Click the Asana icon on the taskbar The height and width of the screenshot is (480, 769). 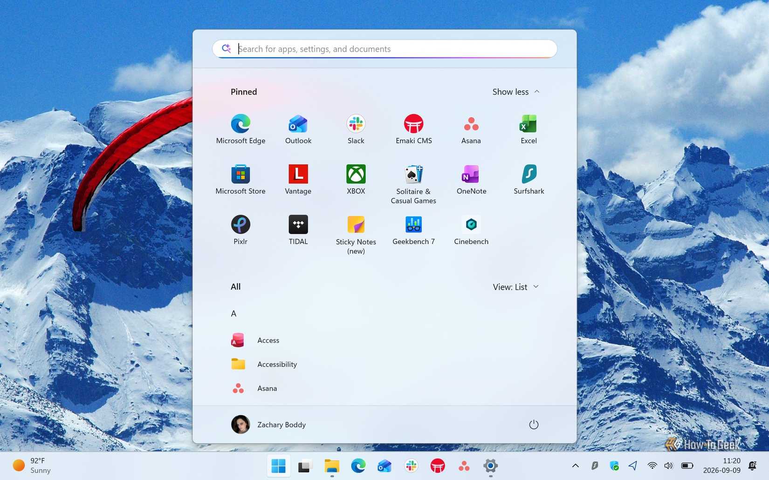[x=464, y=466]
